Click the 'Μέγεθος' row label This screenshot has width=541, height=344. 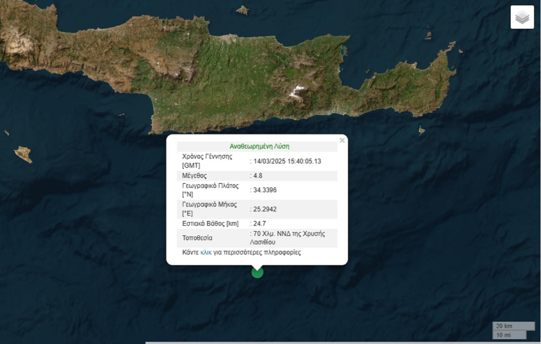click(194, 176)
